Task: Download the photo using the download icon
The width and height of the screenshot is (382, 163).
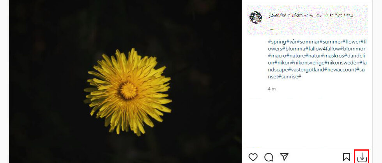Action: pos(362,157)
